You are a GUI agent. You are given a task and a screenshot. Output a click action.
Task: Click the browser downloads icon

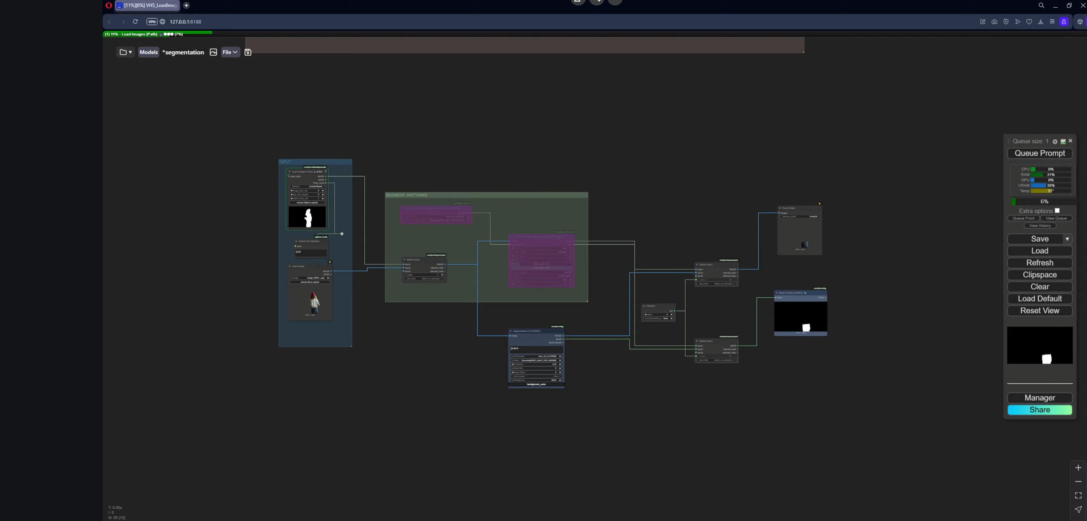point(1040,22)
